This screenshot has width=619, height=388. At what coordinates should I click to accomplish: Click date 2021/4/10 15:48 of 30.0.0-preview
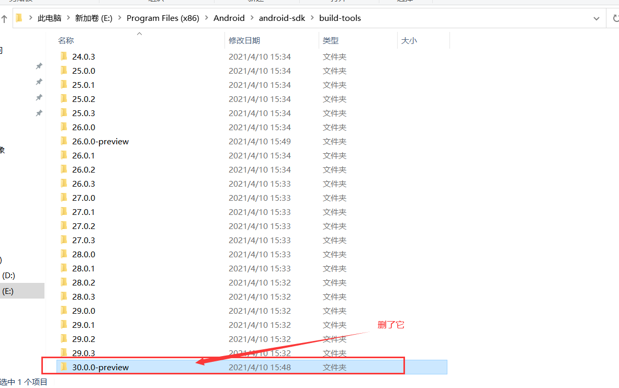260,367
